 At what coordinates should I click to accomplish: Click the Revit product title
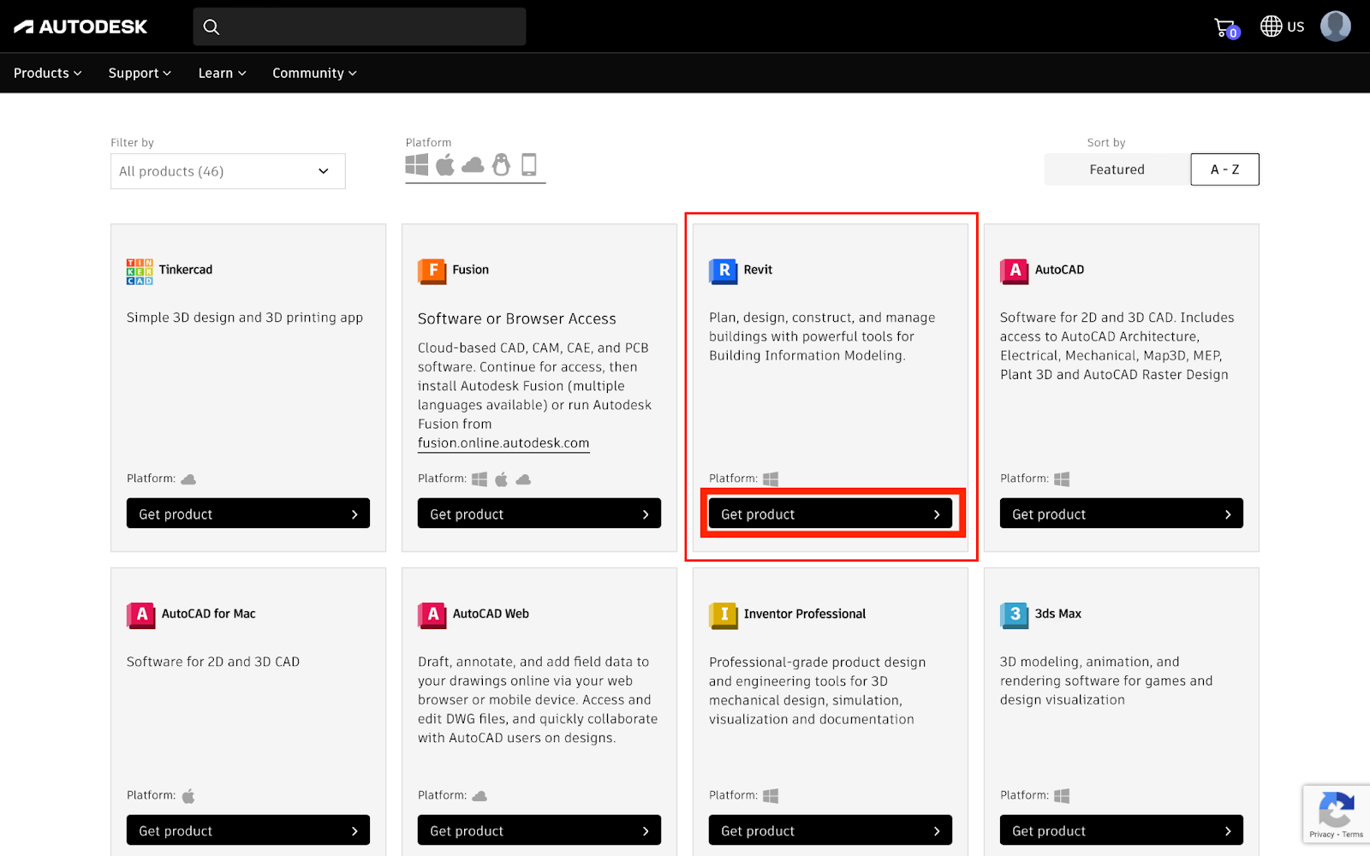[x=758, y=270]
